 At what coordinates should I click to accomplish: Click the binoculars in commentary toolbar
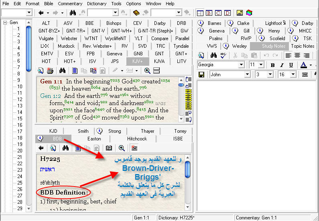tap(213, 55)
